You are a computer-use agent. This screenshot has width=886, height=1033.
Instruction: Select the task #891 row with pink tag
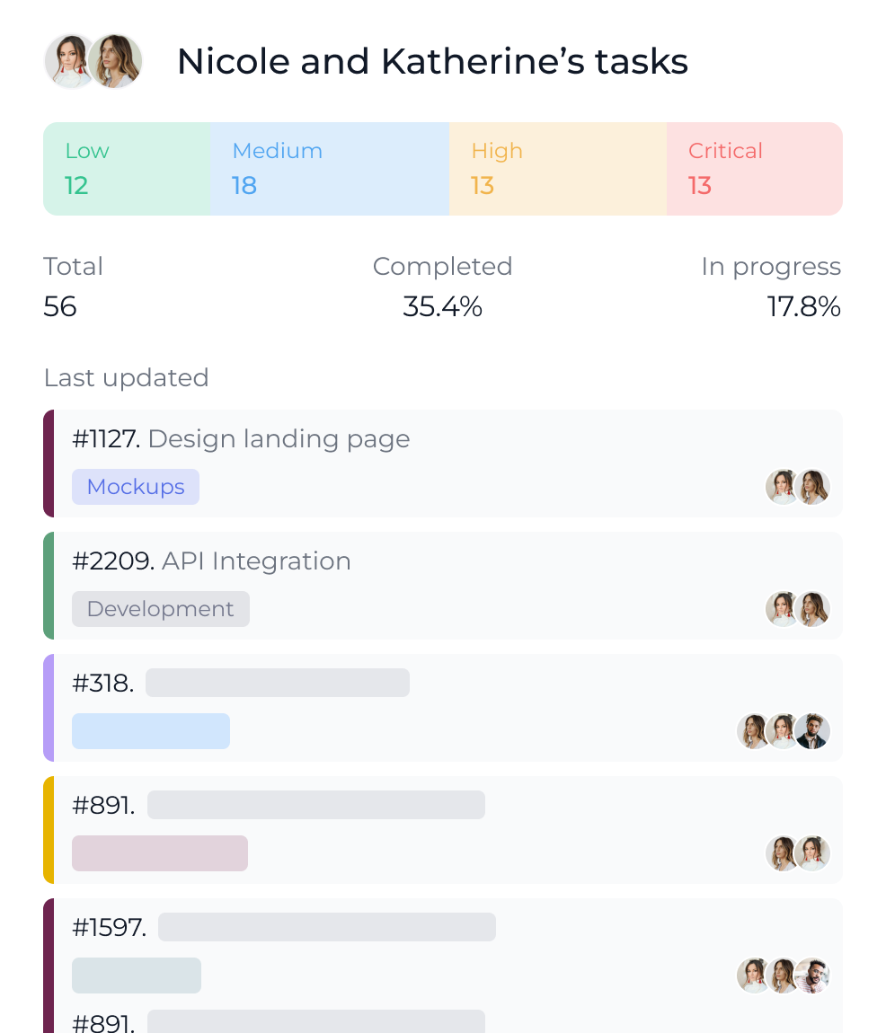[x=443, y=829]
